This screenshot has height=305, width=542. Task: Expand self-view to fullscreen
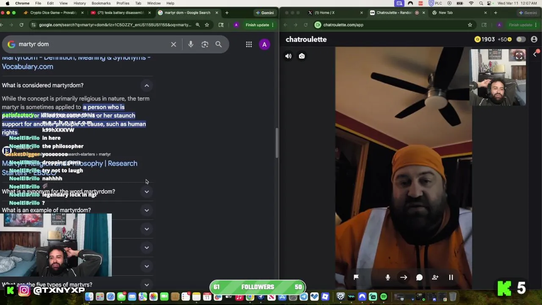pos(519,56)
